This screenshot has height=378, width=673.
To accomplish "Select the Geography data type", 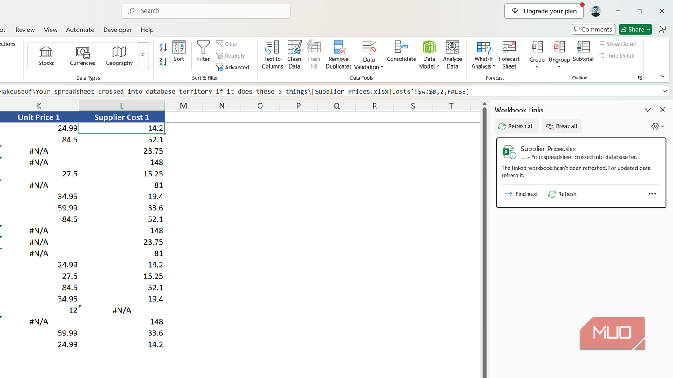I will tap(119, 56).
